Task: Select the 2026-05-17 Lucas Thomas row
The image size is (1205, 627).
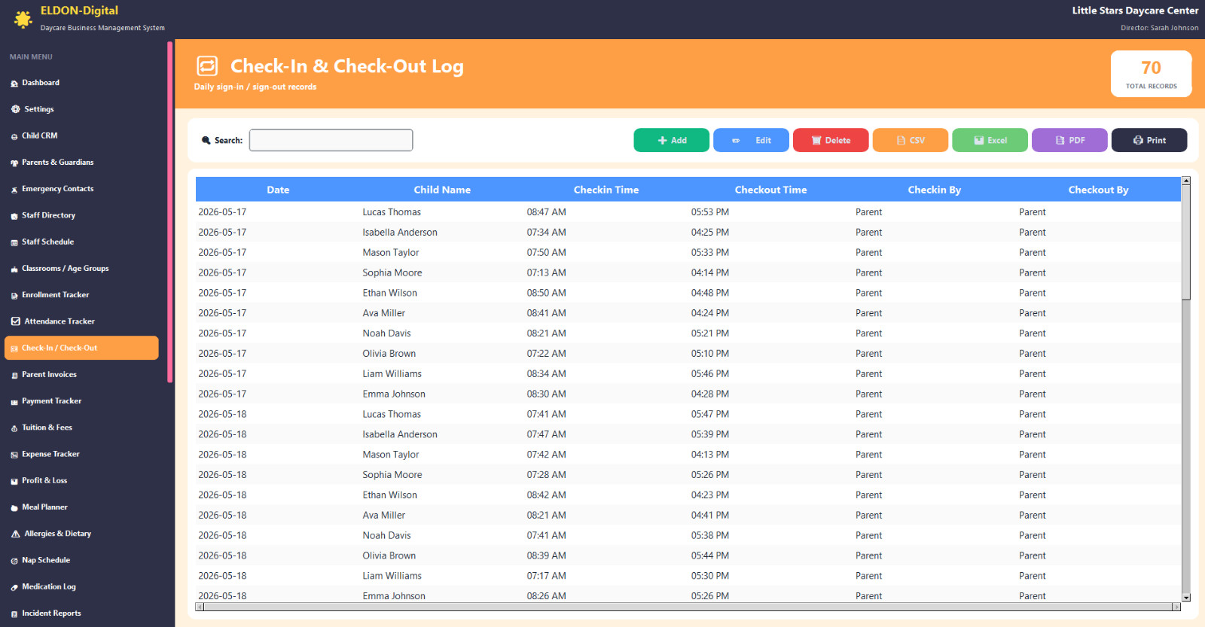Action: coord(688,212)
